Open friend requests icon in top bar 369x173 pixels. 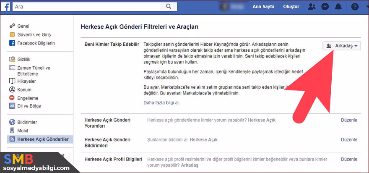[x=312, y=7]
